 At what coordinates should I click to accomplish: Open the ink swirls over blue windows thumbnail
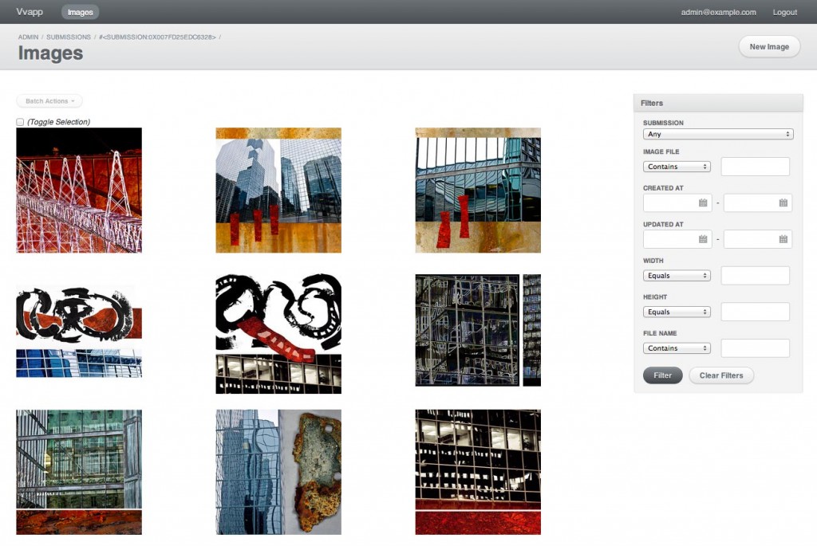[79, 332]
